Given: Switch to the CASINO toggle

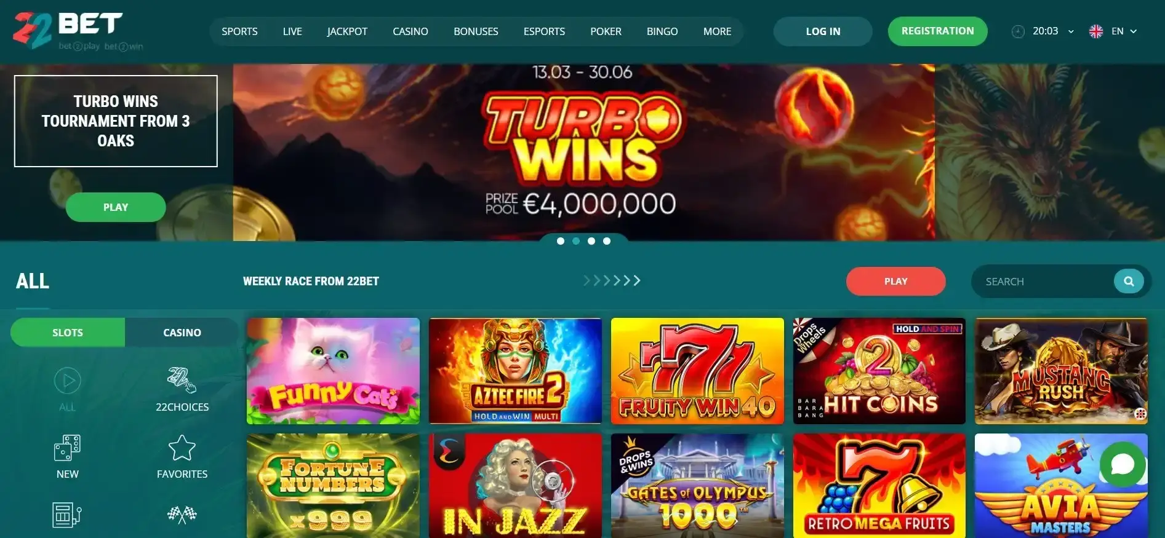Looking at the screenshot, I should (182, 332).
